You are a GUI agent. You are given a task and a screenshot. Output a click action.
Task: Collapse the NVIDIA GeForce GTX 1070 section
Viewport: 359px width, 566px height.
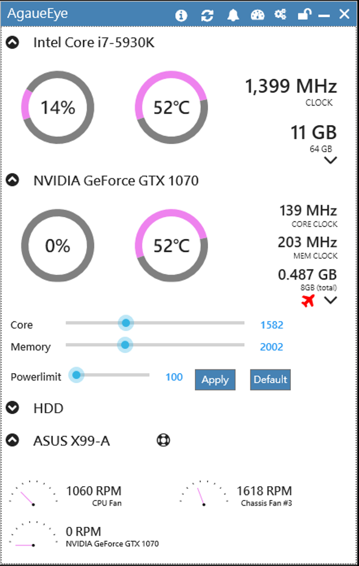click(13, 179)
